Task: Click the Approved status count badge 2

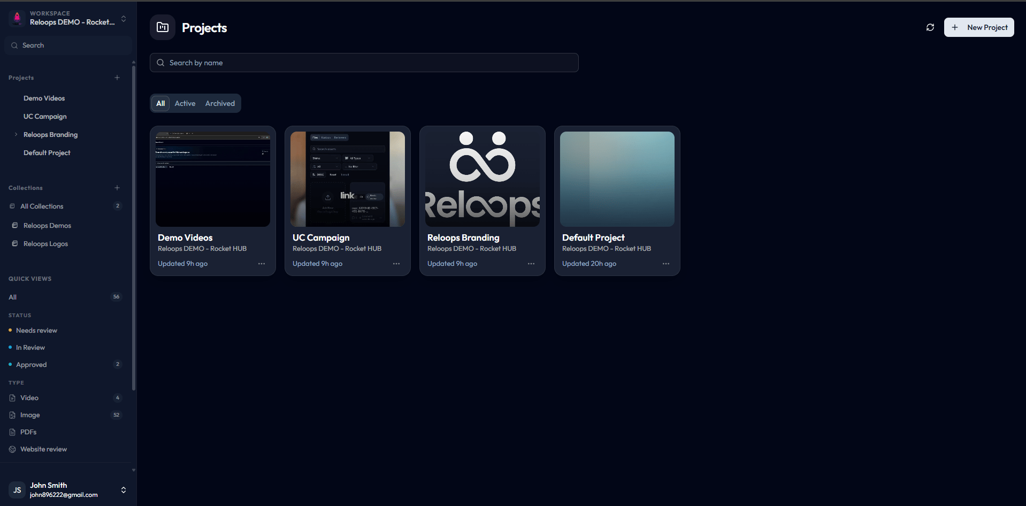Action: (x=118, y=364)
